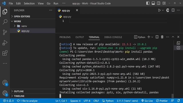
Task: Click the Prettier status item
Action: point(162,101)
